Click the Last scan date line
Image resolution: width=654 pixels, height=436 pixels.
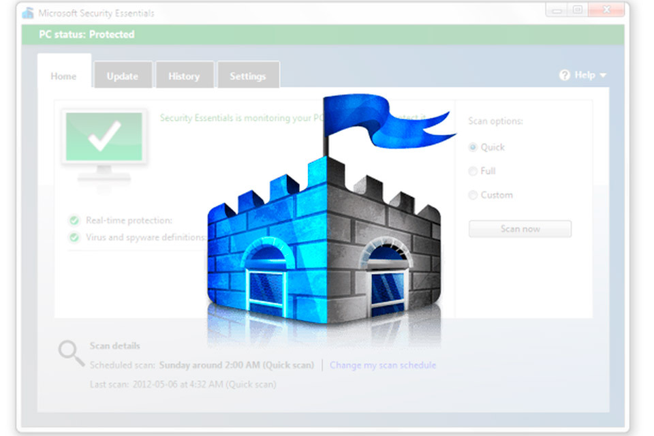click(183, 384)
